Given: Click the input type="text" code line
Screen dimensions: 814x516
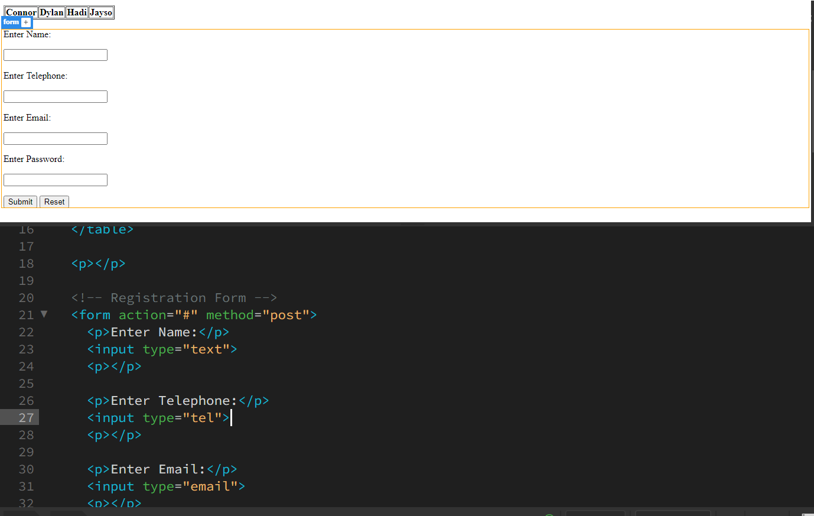Looking at the screenshot, I should coord(162,349).
